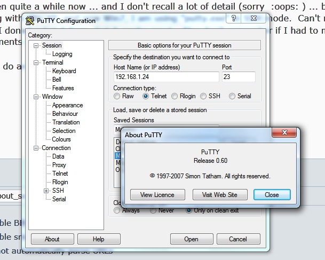Open the Appearance settings category

[x=68, y=105]
